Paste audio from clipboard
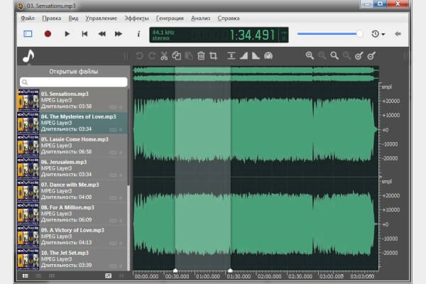This screenshot has height=284, width=426. pos(189,56)
